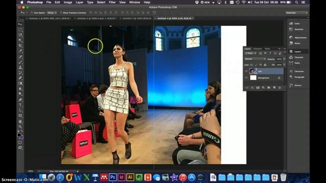Open the Auto-Select Group dropdown

pyautogui.click(x=52, y=13)
